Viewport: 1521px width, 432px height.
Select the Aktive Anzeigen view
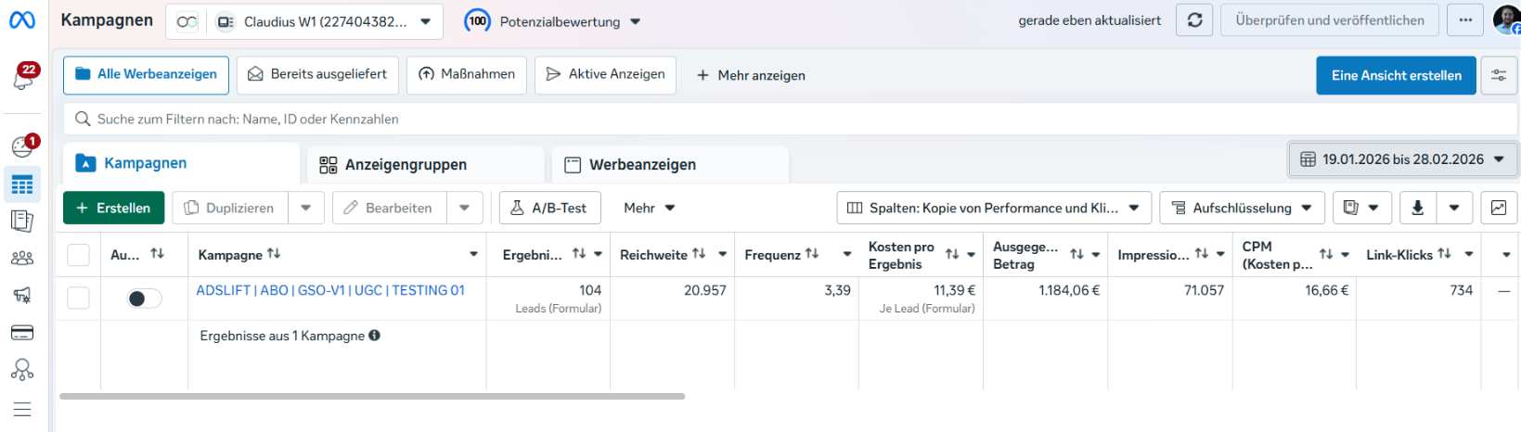point(605,74)
